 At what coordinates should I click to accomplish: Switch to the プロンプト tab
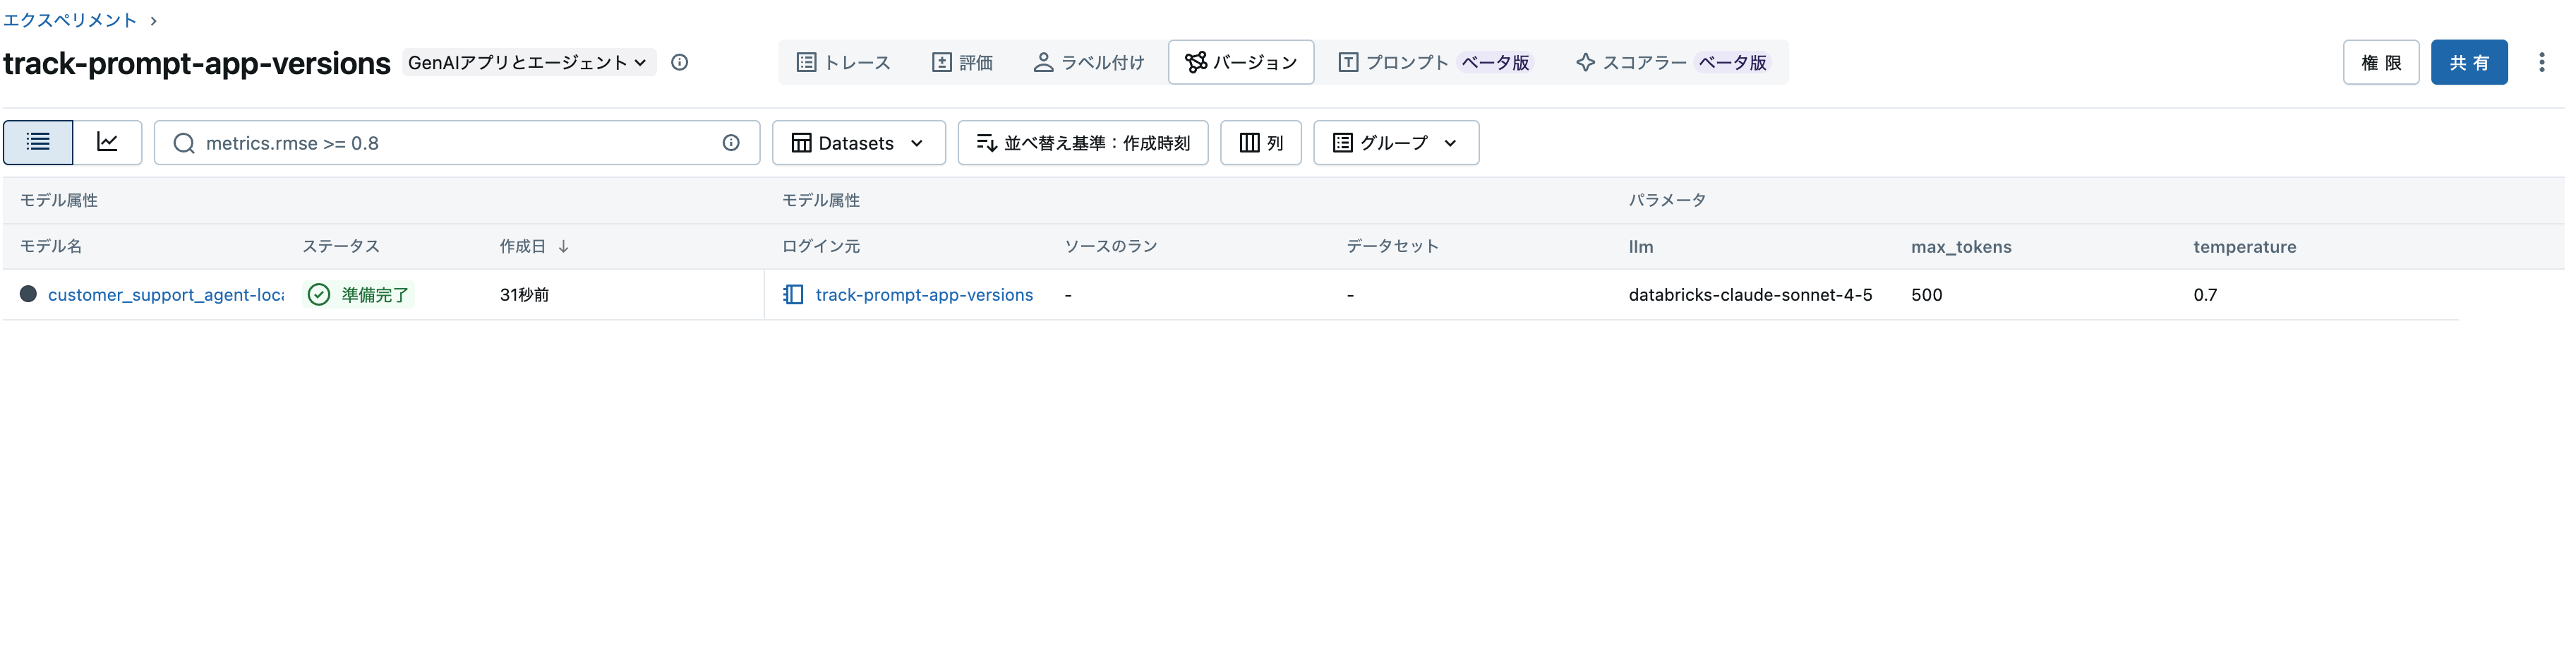1400,62
